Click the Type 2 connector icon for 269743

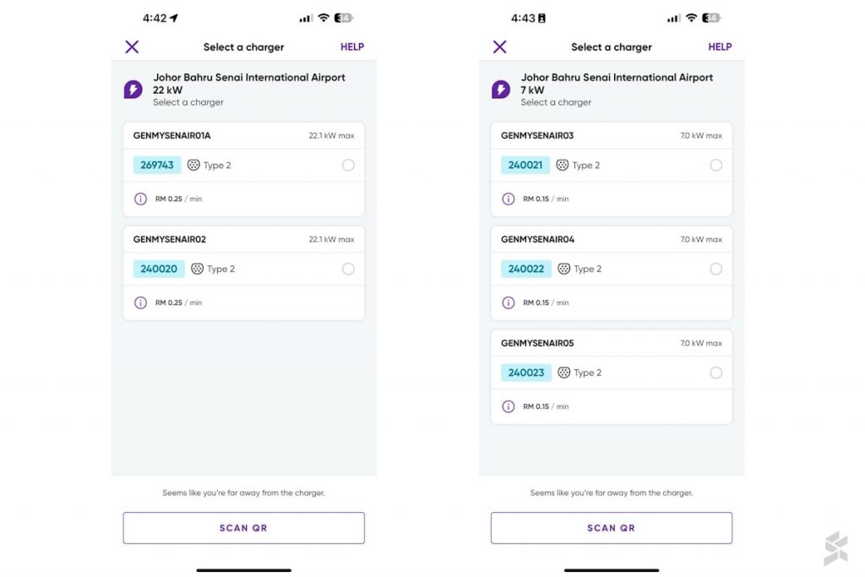coord(193,166)
